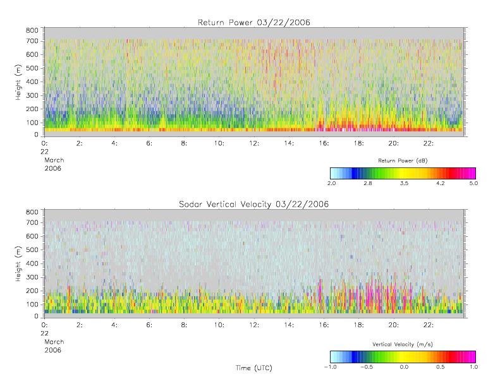
Task: Click the -0.5 value on velocity legend
Action: pos(367,367)
